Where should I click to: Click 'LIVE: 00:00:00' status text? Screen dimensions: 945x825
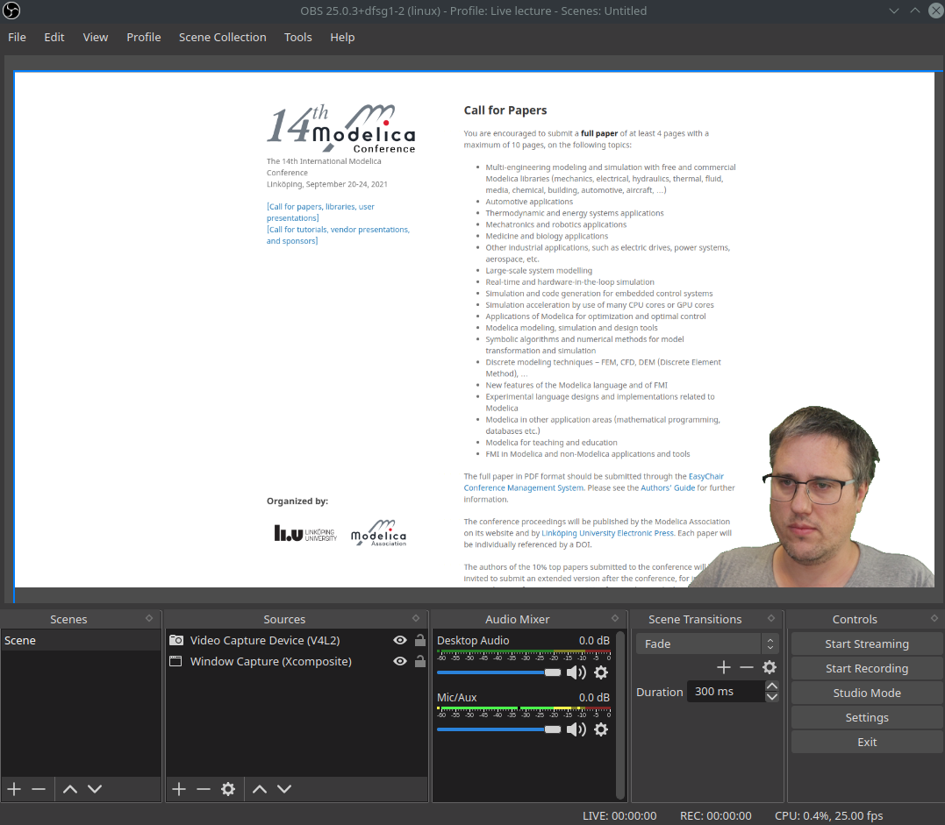(619, 815)
